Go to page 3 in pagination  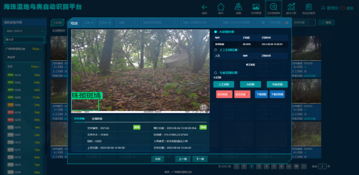click(x=259, y=166)
